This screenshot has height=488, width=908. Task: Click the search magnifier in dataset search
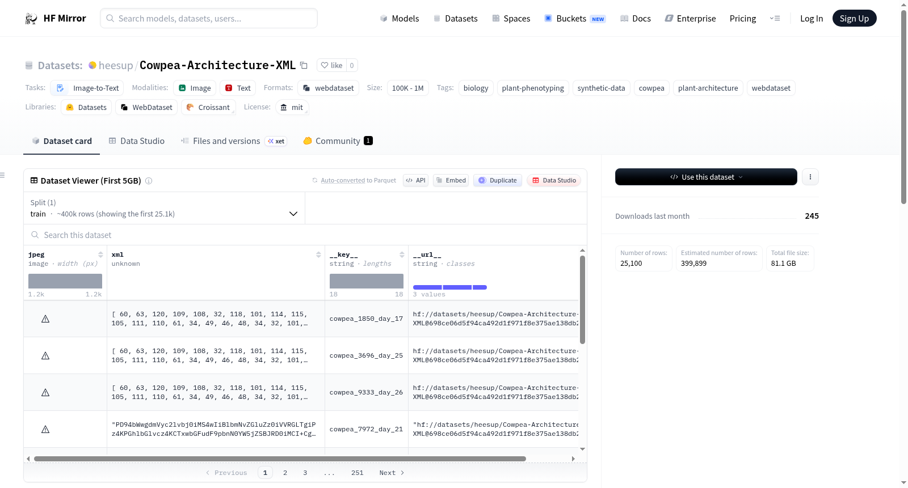(35, 235)
